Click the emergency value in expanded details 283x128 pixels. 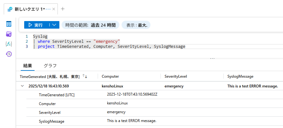pos(116,112)
